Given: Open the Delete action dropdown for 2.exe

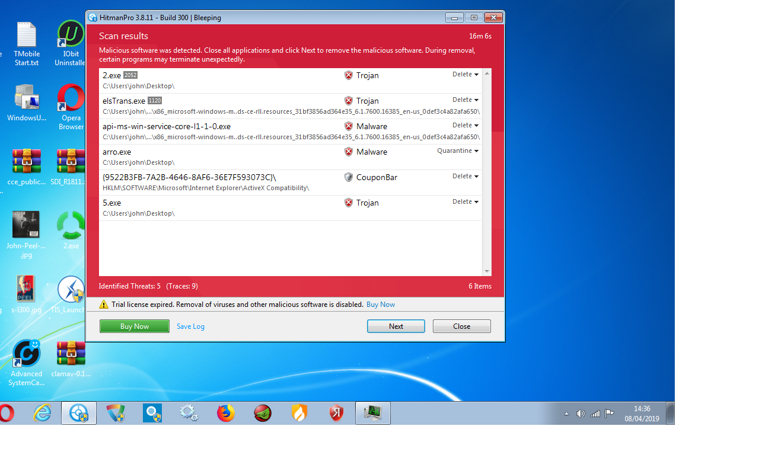Looking at the screenshot, I should pos(465,75).
